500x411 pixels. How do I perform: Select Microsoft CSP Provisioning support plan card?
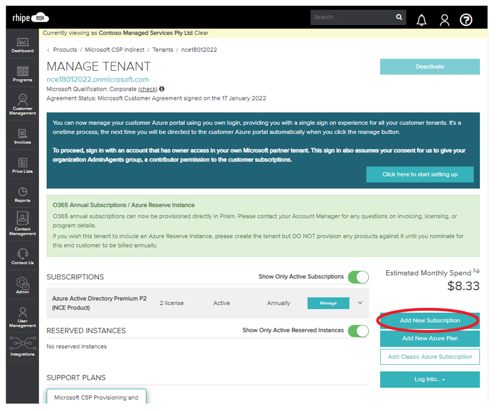pos(96,396)
